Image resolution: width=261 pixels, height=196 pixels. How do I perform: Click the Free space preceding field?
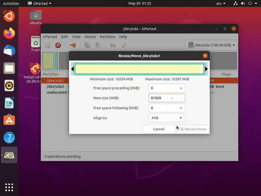158,88
